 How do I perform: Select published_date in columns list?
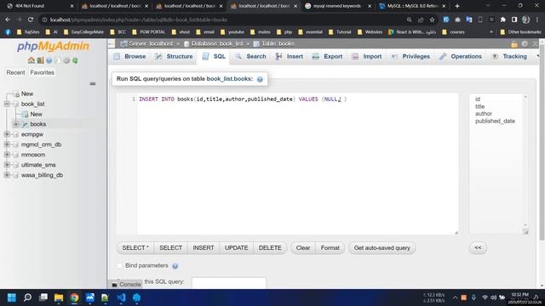click(495, 121)
